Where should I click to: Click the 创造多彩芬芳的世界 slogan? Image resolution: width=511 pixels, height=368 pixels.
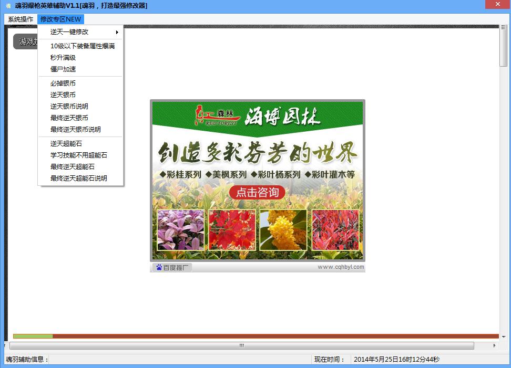click(x=258, y=152)
